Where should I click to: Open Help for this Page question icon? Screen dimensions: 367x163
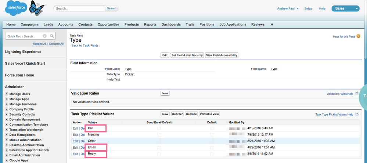[358, 36]
